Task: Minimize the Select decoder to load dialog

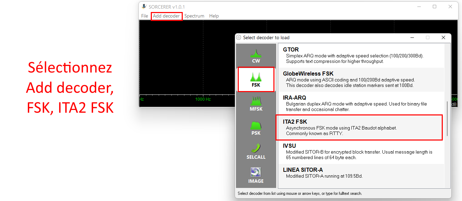Action: tap(412, 37)
